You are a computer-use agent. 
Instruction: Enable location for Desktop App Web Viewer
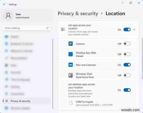(127, 54)
